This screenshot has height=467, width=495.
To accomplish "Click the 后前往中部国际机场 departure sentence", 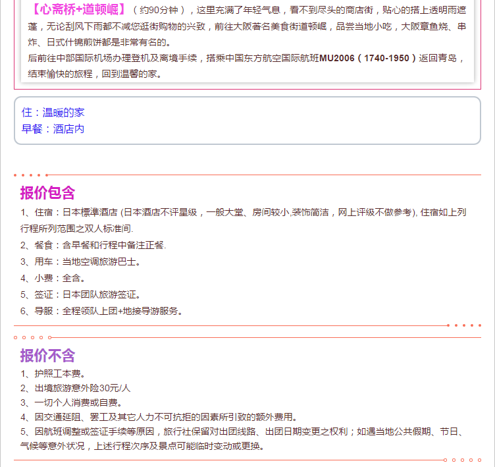I will click(171, 58).
